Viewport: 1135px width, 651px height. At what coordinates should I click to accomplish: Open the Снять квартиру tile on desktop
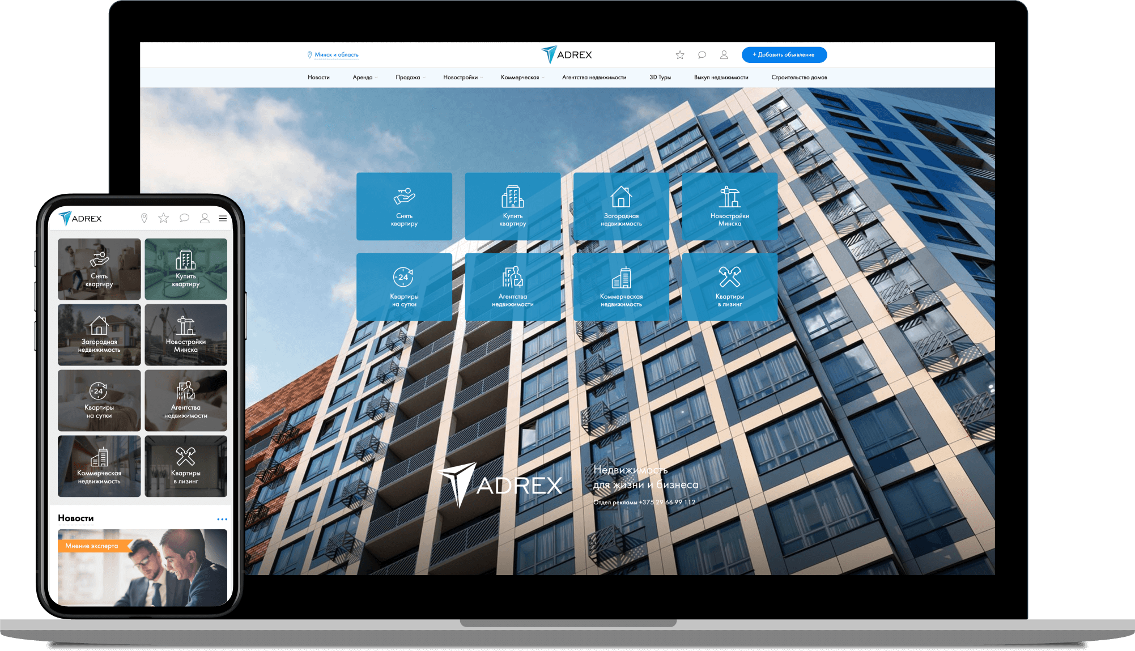pos(404,206)
